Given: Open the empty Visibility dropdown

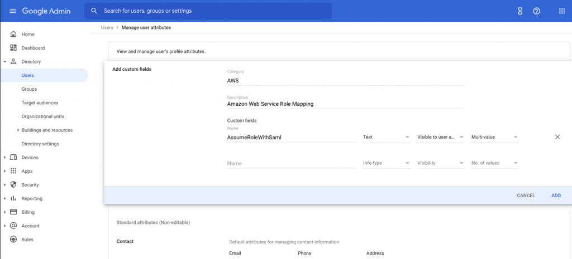Looking at the screenshot, I should coord(441,163).
